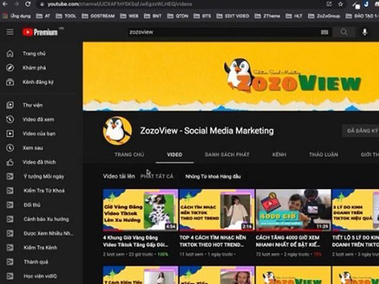Click the Kênh đăng ký subscriptions icon
The height and width of the screenshot is (284, 379).
click(10, 82)
